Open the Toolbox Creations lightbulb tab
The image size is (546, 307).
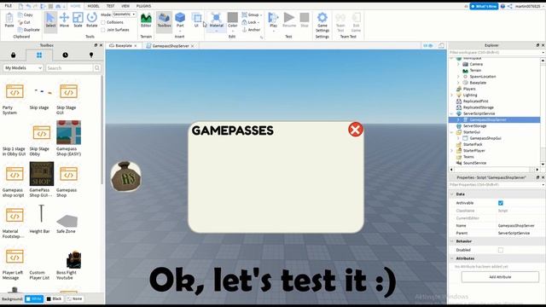pos(91,55)
